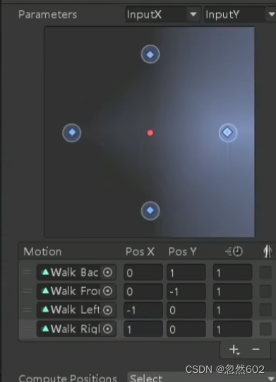Toggle mirror checkbox for Walk Left row
The width and height of the screenshot is (276, 382).
point(265,310)
